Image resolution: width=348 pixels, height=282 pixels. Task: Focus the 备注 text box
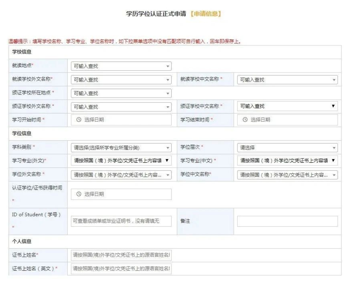pos(287,221)
